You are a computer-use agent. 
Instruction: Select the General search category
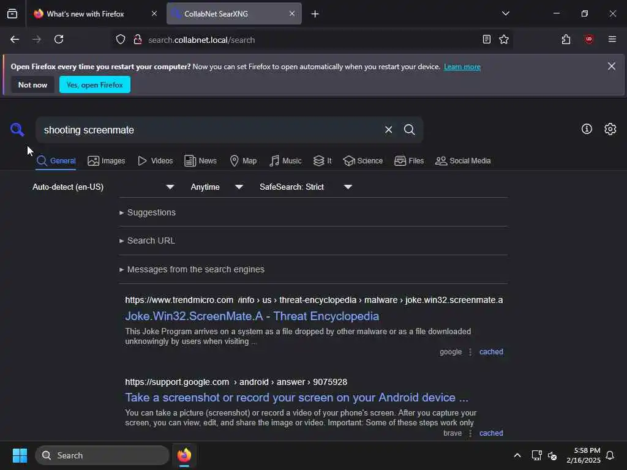click(56, 161)
